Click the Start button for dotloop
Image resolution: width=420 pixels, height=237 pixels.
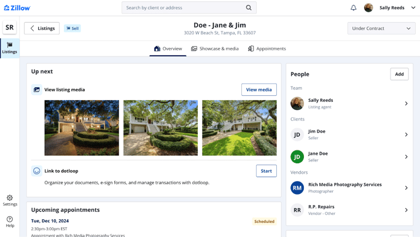point(266,171)
